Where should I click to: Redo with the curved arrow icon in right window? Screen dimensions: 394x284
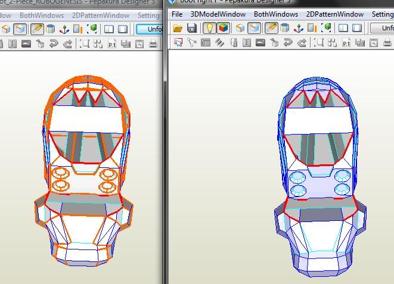click(x=302, y=43)
